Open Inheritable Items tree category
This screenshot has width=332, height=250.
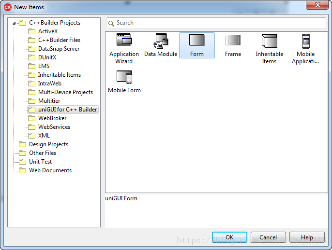pos(60,75)
